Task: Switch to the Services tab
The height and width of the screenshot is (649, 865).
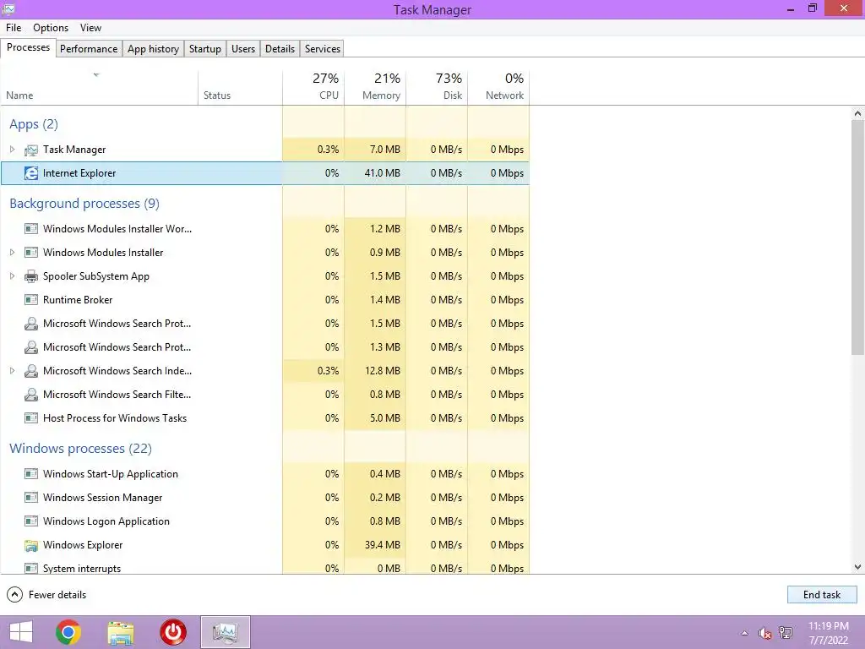Action: [x=323, y=48]
